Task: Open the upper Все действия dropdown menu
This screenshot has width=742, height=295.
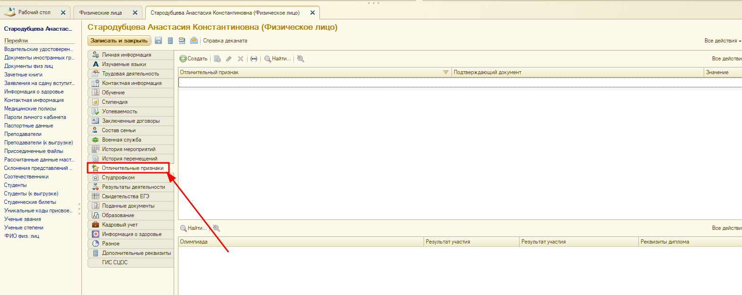Action: 722,41
